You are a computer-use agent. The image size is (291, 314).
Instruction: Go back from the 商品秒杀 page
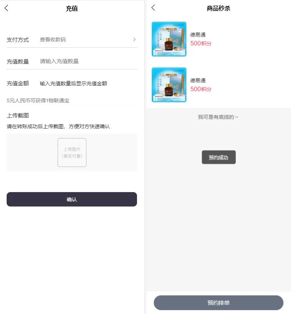(153, 8)
